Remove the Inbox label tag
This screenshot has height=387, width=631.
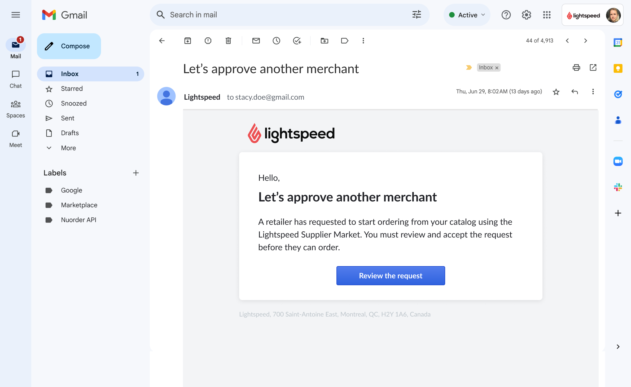pyautogui.click(x=497, y=68)
